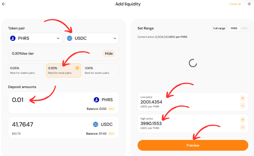The height and width of the screenshot is (156, 254).
Task: Click the PHRS token icon in deposit field
Action: (x=96, y=100)
